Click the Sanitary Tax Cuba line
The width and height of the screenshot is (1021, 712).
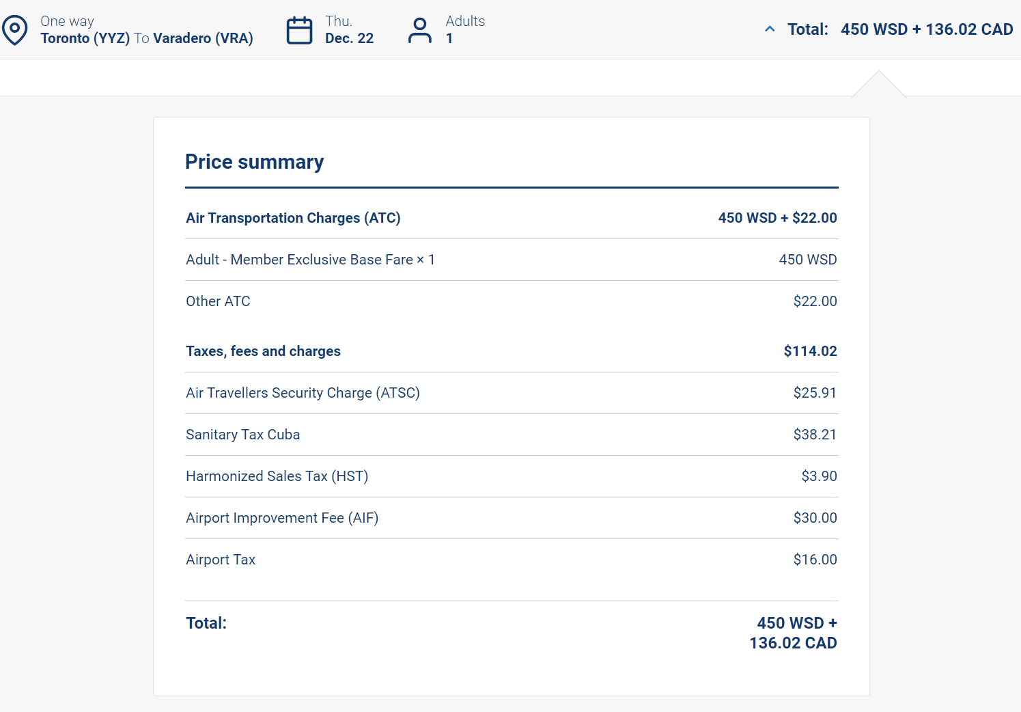pyautogui.click(x=242, y=435)
